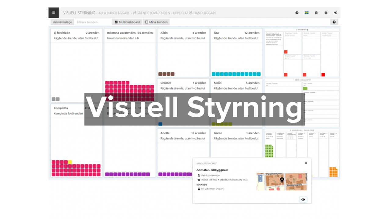The width and height of the screenshot is (389, 219).
Task: Click the help icon on the filter toolbar
Action: pyautogui.click(x=334, y=22)
